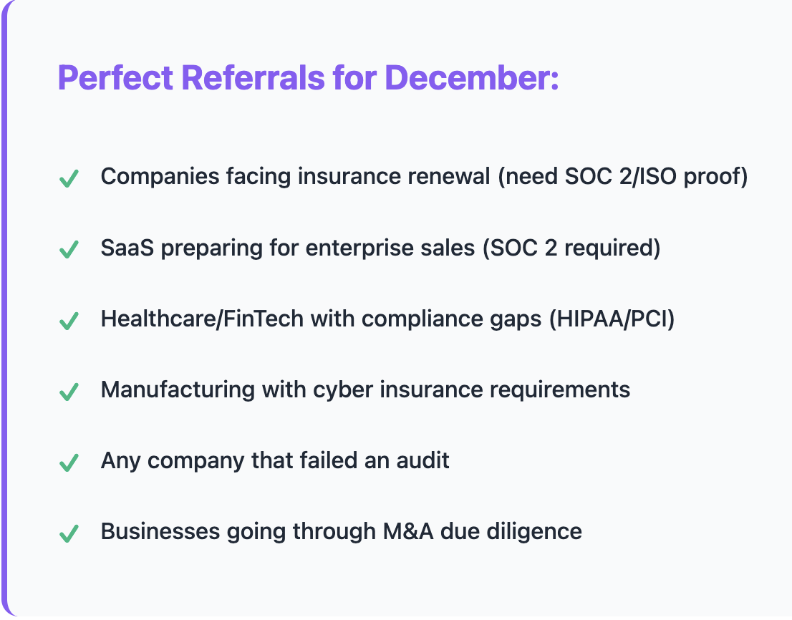Click the purple left border of the card
This screenshot has height=620, width=792.
point(4,310)
